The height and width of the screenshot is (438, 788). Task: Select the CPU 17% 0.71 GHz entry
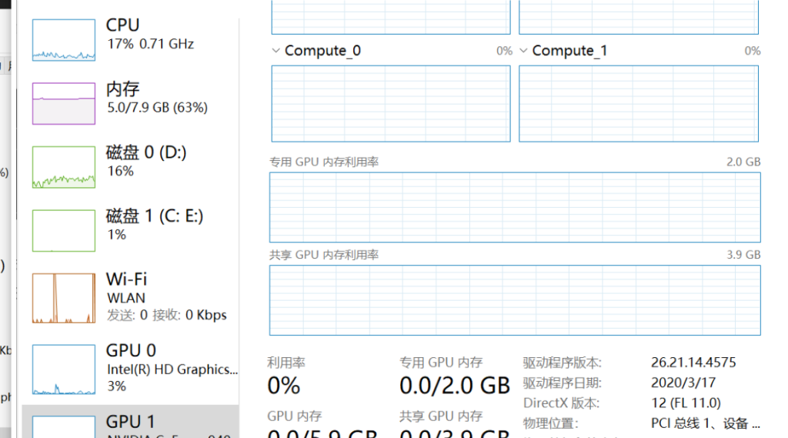[131, 40]
